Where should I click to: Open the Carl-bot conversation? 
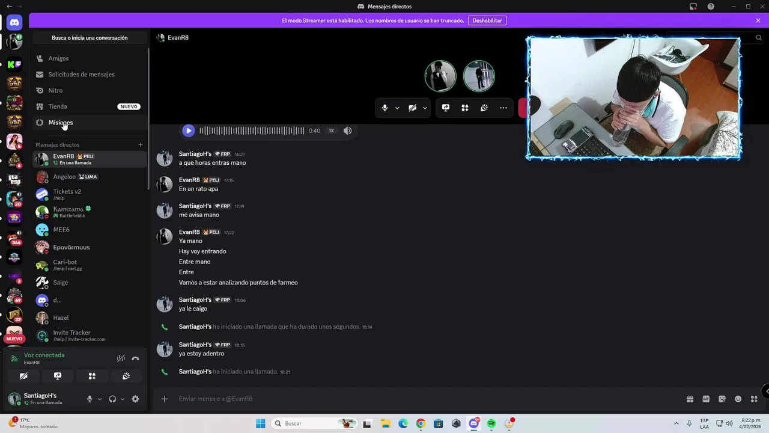tap(89, 265)
